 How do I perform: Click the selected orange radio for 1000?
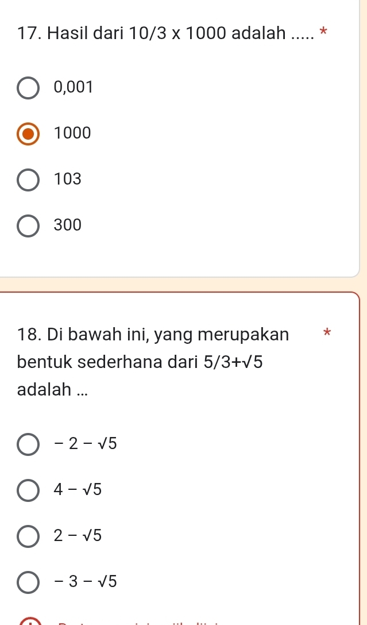coord(28,135)
